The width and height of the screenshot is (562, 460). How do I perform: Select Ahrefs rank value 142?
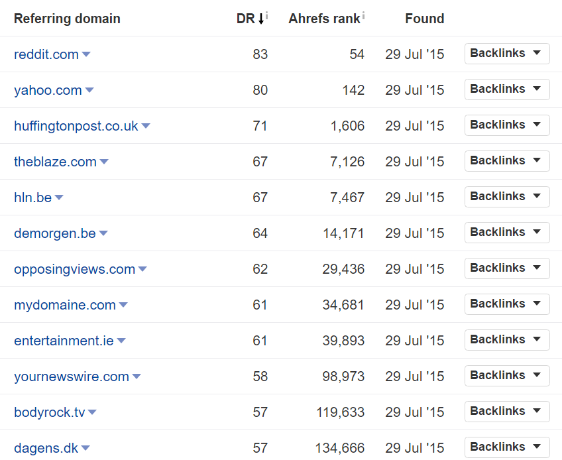pos(353,90)
